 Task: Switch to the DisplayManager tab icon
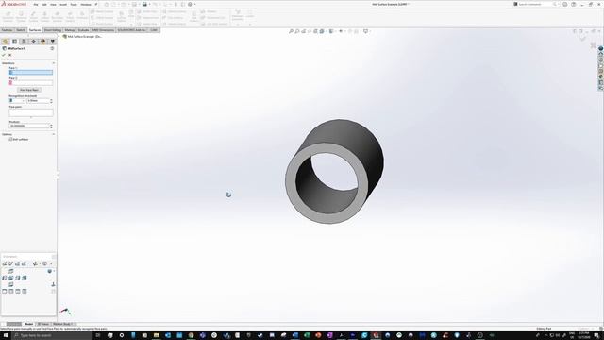coord(42,42)
